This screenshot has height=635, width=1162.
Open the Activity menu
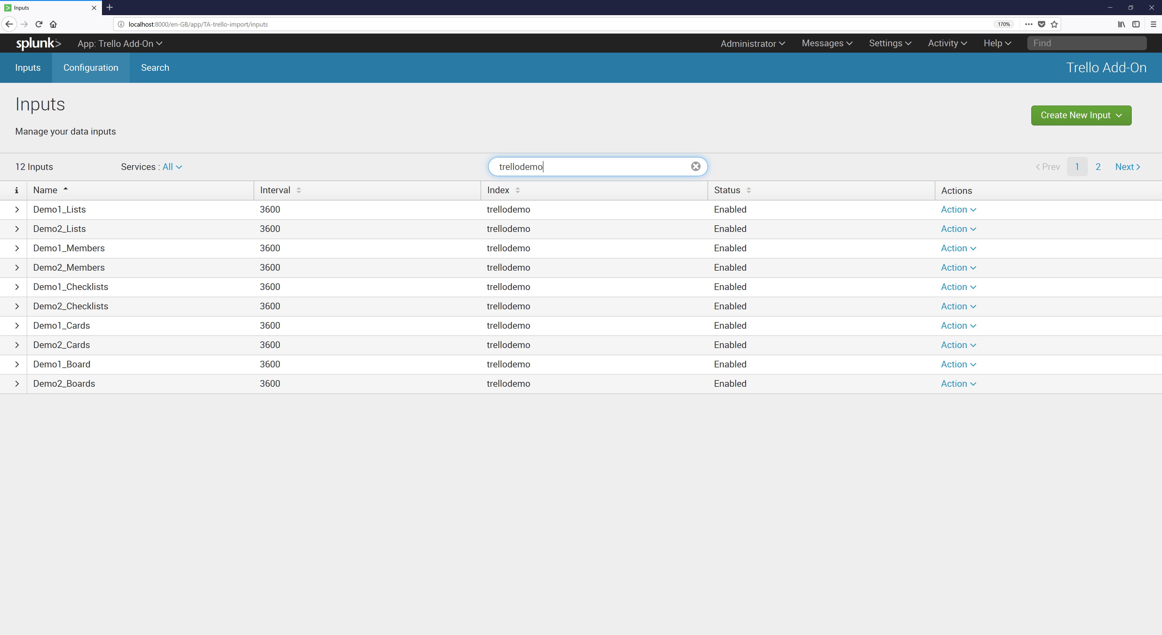(947, 43)
